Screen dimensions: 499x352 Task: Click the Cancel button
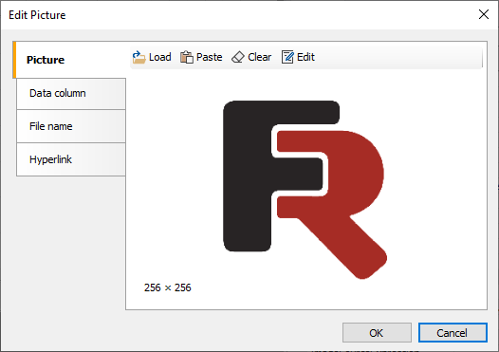453,333
